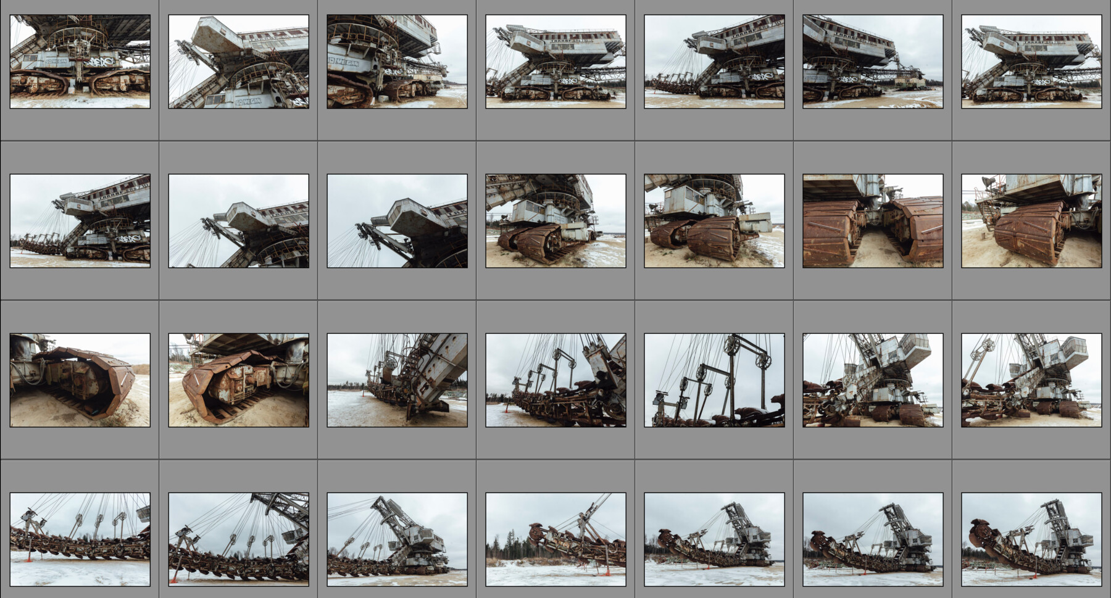
Task: Open the fifth top-row photo of the gantry body
Action: pos(714,62)
